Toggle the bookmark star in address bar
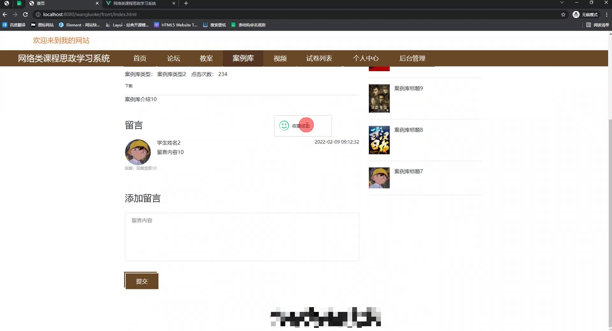The image size is (612, 331). [563, 14]
